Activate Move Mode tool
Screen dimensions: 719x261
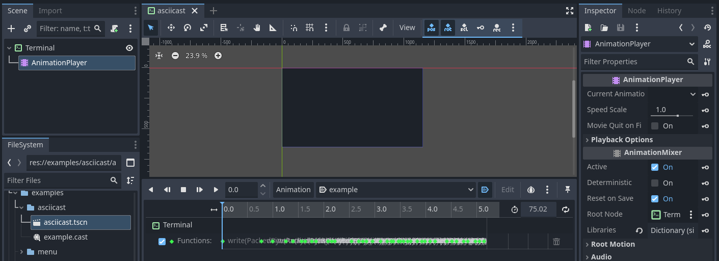coord(171,28)
